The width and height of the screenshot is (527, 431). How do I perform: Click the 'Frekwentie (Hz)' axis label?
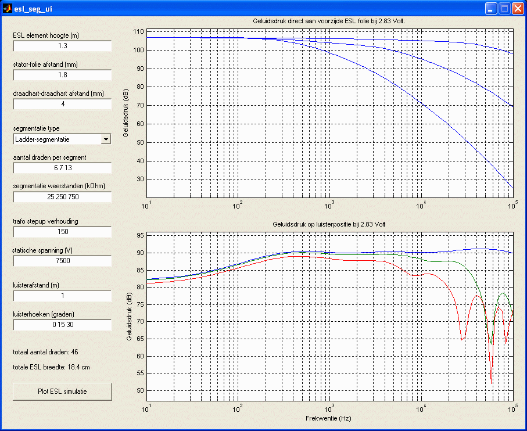tap(328, 419)
